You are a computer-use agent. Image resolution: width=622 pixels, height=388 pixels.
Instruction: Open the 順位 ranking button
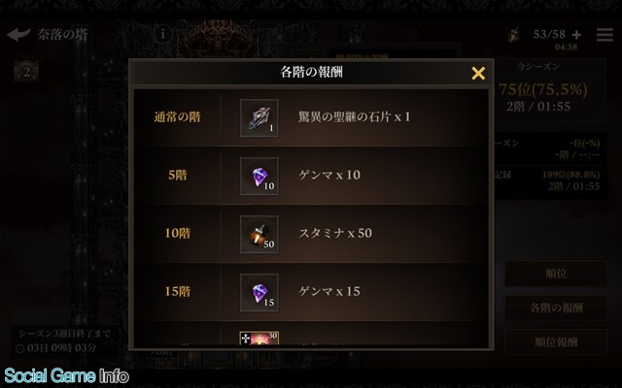(x=556, y=274)
